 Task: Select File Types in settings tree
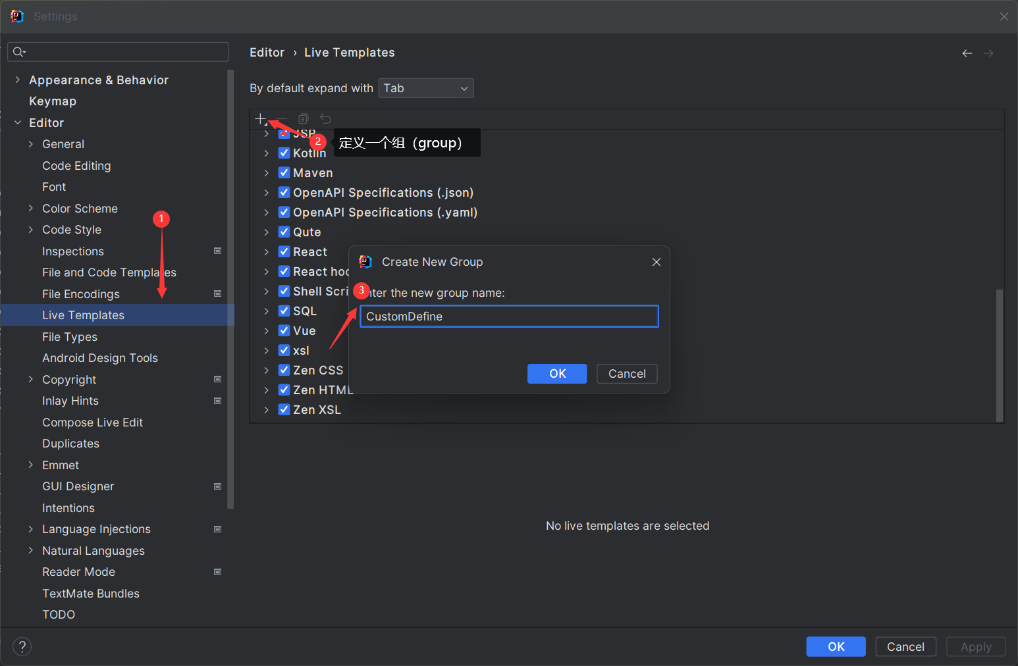70,337
